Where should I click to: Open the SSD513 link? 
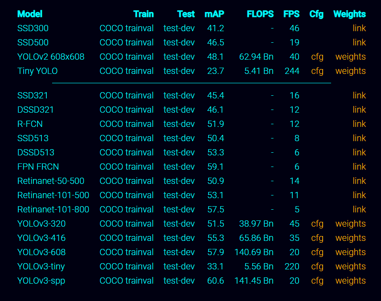(359, 138)
